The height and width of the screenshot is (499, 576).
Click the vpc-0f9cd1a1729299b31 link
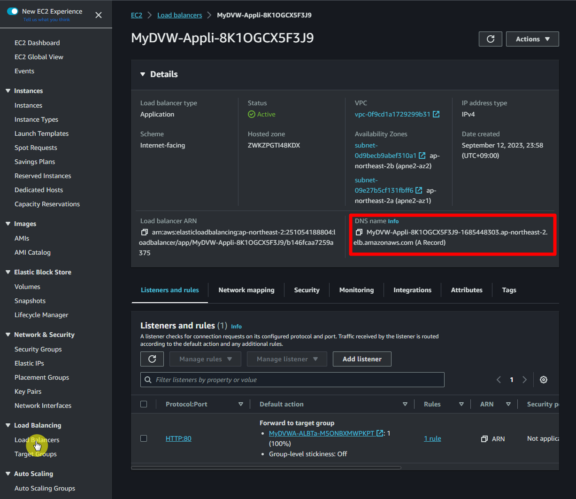click(x=392, y=114)
